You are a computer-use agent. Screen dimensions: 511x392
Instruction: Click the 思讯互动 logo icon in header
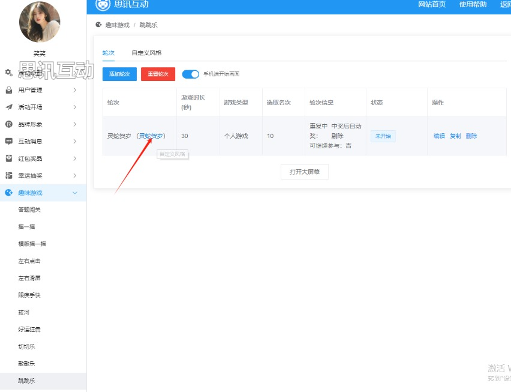pyautogui.click(x=103, y=4)
